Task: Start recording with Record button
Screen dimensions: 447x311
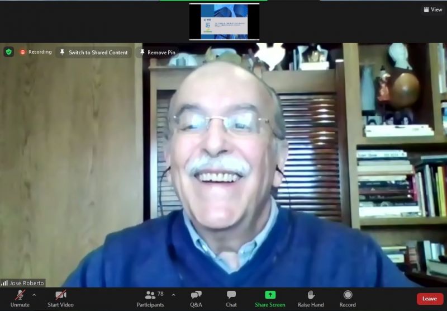Action: [x=348, y=299]
